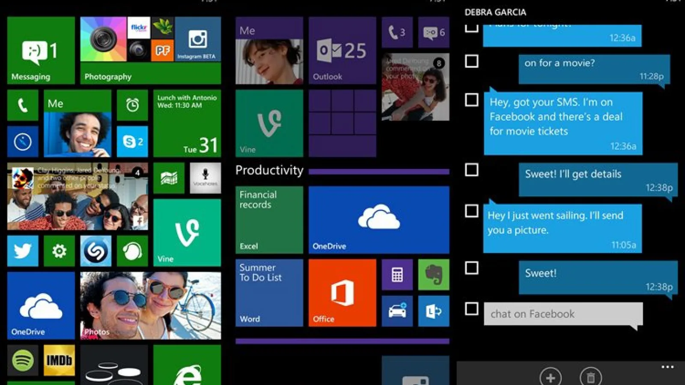Open the Vine tile on middle screen

pos(269,123)
